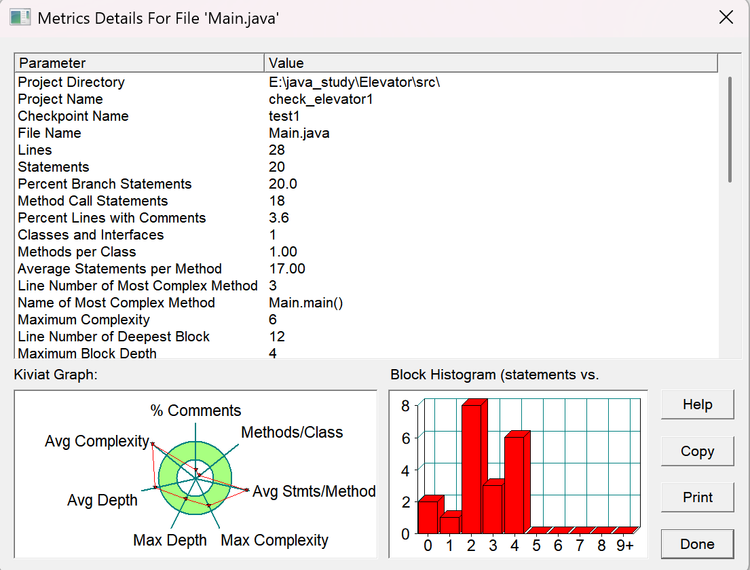Click the 'Max Depth' Kiviat label
Image resolution: width=750 pixels, height=570 pixels.
tap(170, 540)
